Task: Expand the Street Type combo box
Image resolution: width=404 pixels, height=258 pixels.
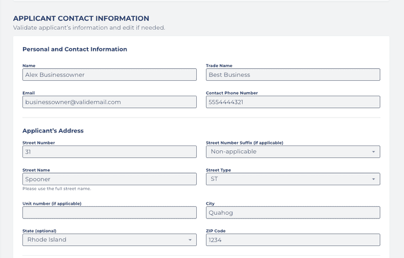Action: click(x=293, y=179)
